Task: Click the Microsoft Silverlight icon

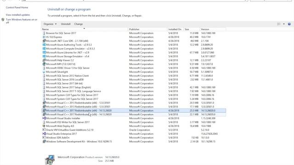Action: [x=44, y=72]
